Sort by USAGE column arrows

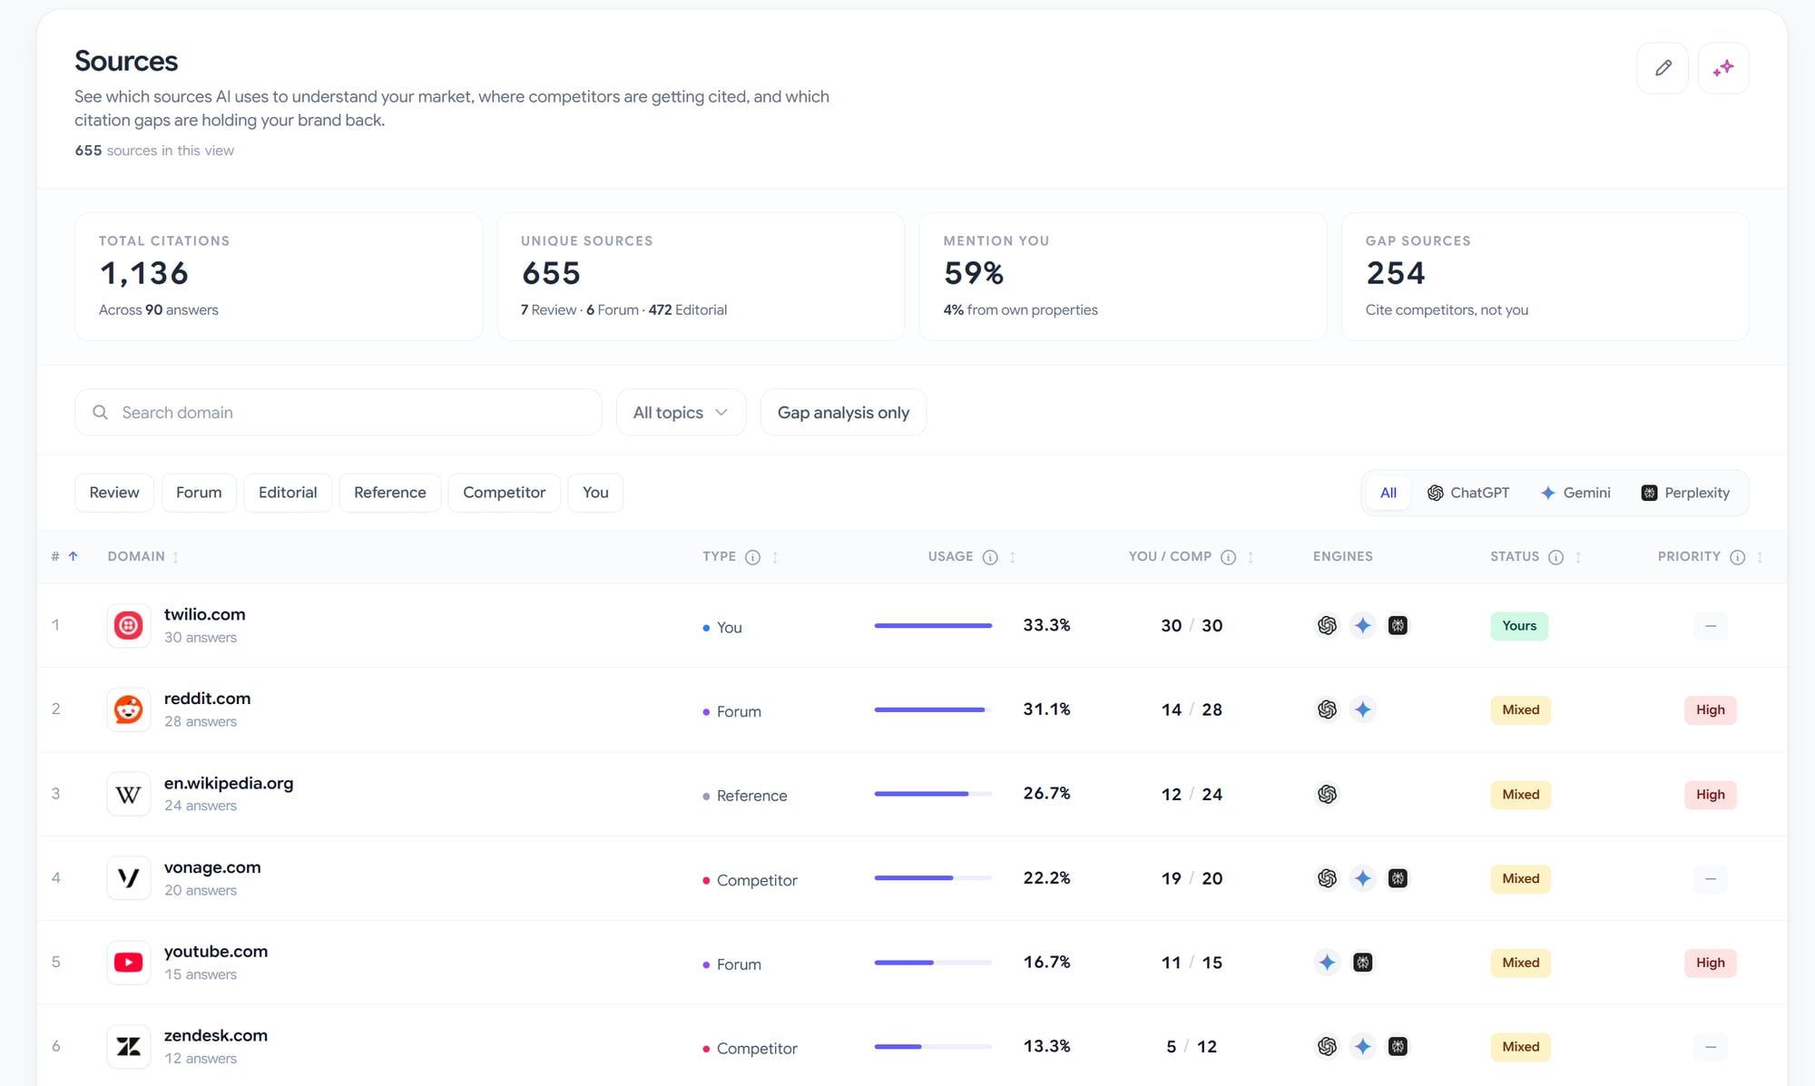tap(1013, 557)
